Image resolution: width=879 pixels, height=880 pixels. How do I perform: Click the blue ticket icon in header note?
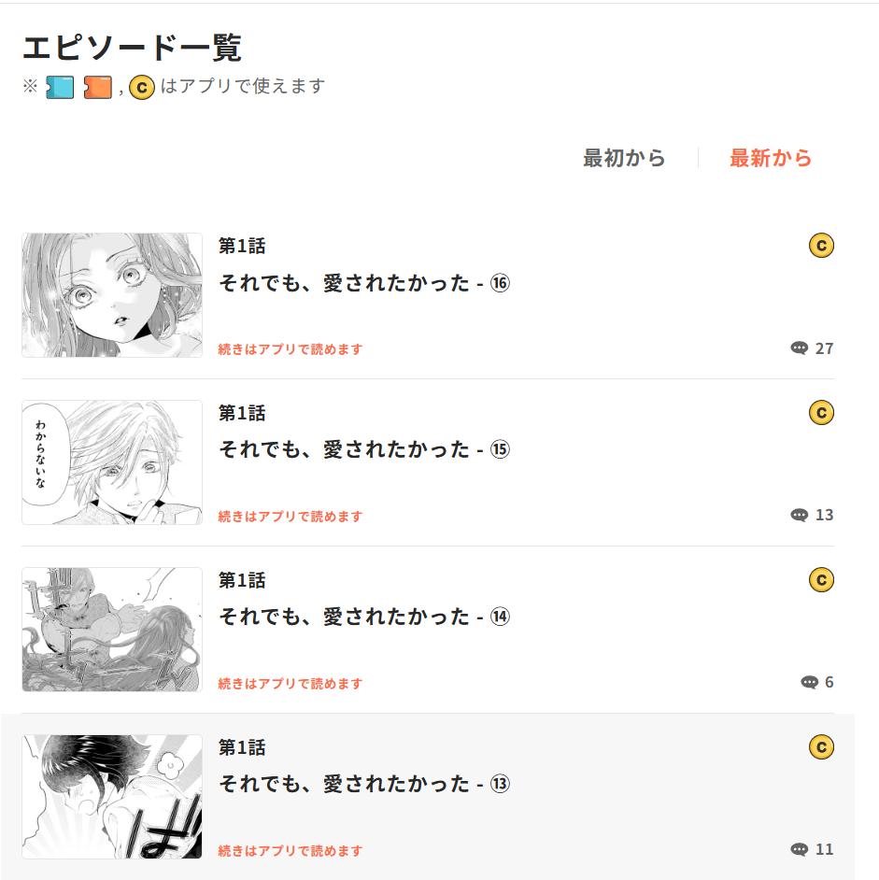(x=60, y=88)
